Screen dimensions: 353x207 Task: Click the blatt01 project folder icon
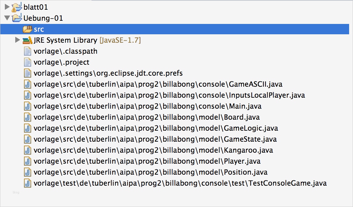click(x=17, y=7)
